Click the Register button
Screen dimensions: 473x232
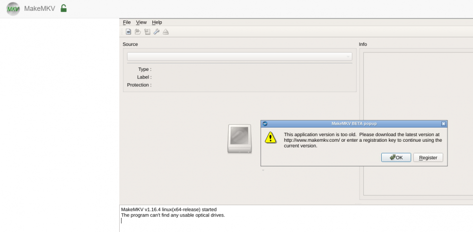(x=428, y=157)
